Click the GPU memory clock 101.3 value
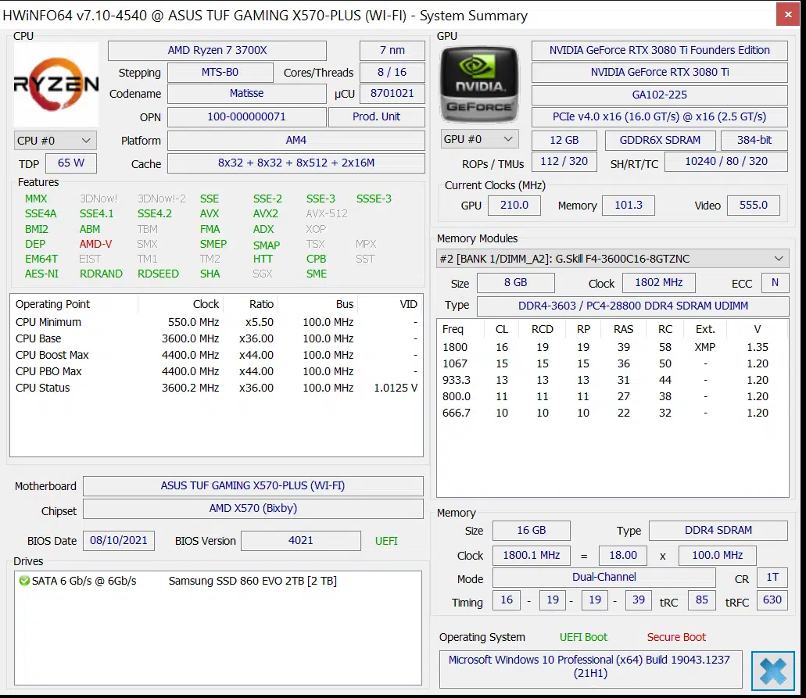Viewport: 806px width, 698px height. coord(628,206)
